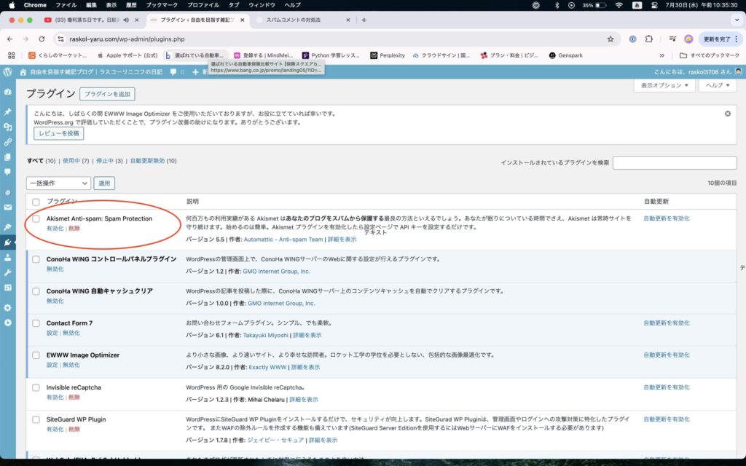Open the Plugins plug icon in sidebar

coord(7,242)
